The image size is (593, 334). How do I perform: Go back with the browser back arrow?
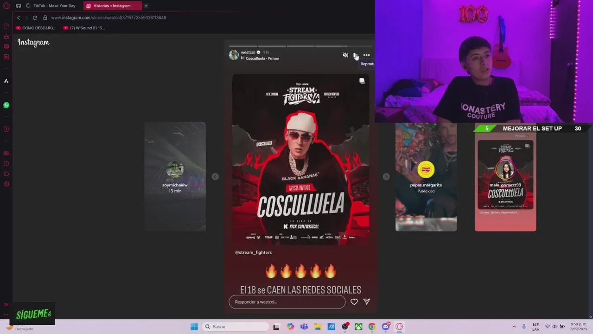(19, 18)
